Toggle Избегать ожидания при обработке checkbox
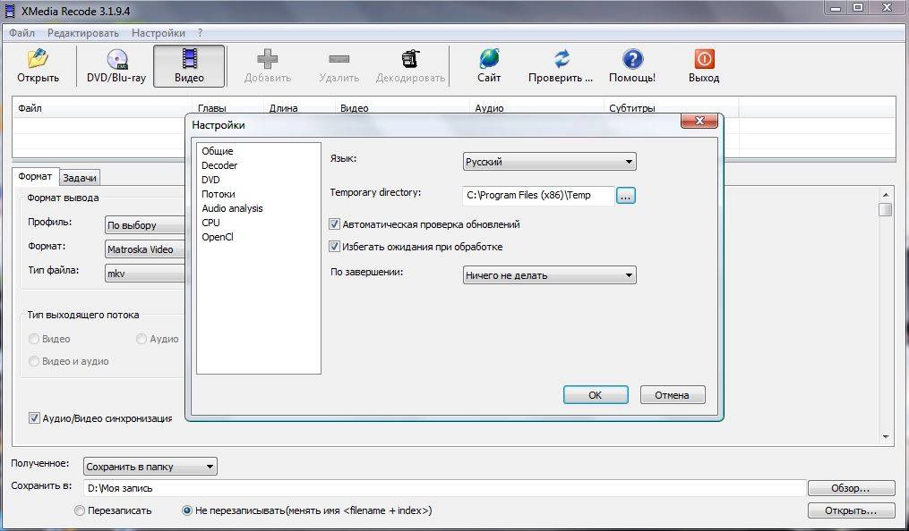This screenshot has width=909, height=531. (334, 247)
